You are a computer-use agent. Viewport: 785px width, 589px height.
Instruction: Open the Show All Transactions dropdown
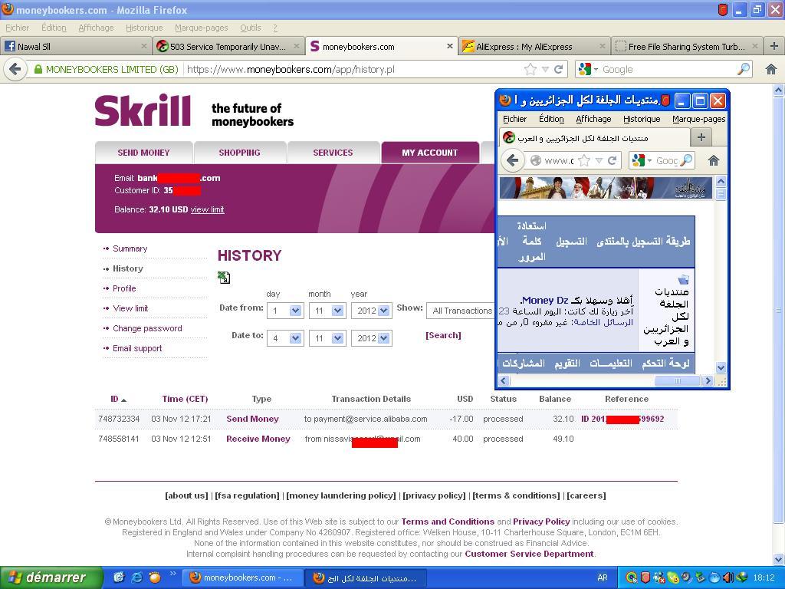[461, 311]
